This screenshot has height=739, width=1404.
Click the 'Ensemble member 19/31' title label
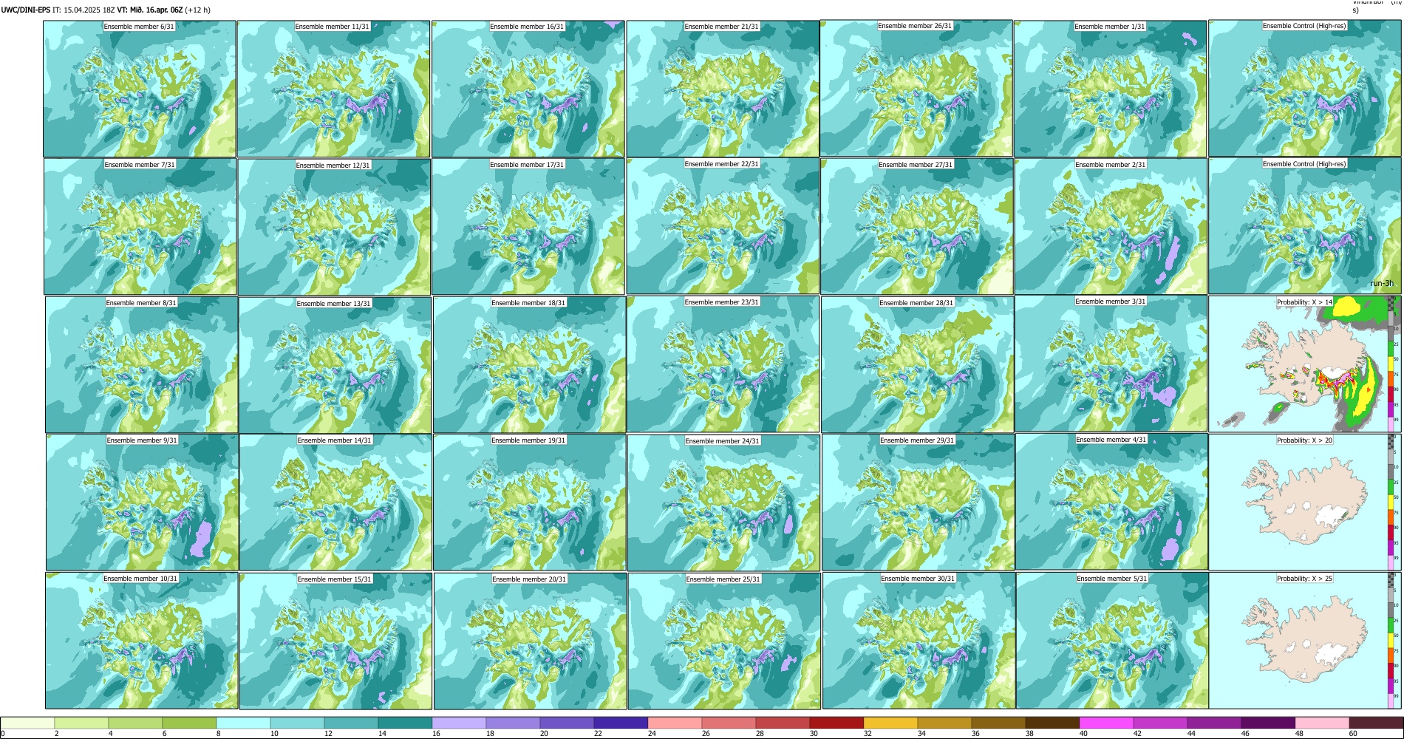(x=528, y=440)
